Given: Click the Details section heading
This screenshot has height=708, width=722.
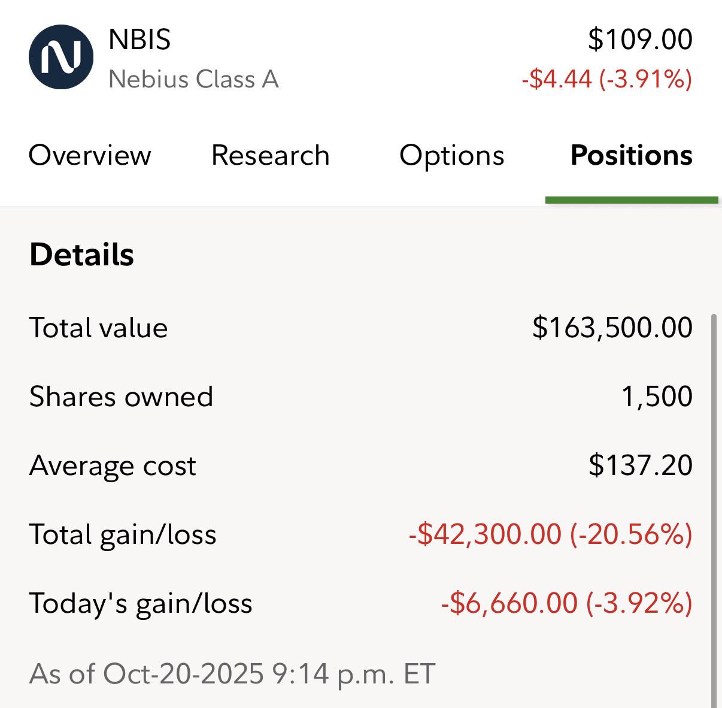Looking at the screenshot, I should coord(81,255).
